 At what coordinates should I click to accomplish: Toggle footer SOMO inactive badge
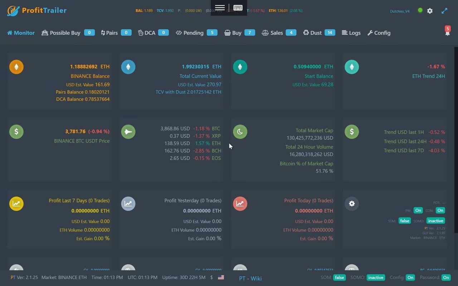376,277
